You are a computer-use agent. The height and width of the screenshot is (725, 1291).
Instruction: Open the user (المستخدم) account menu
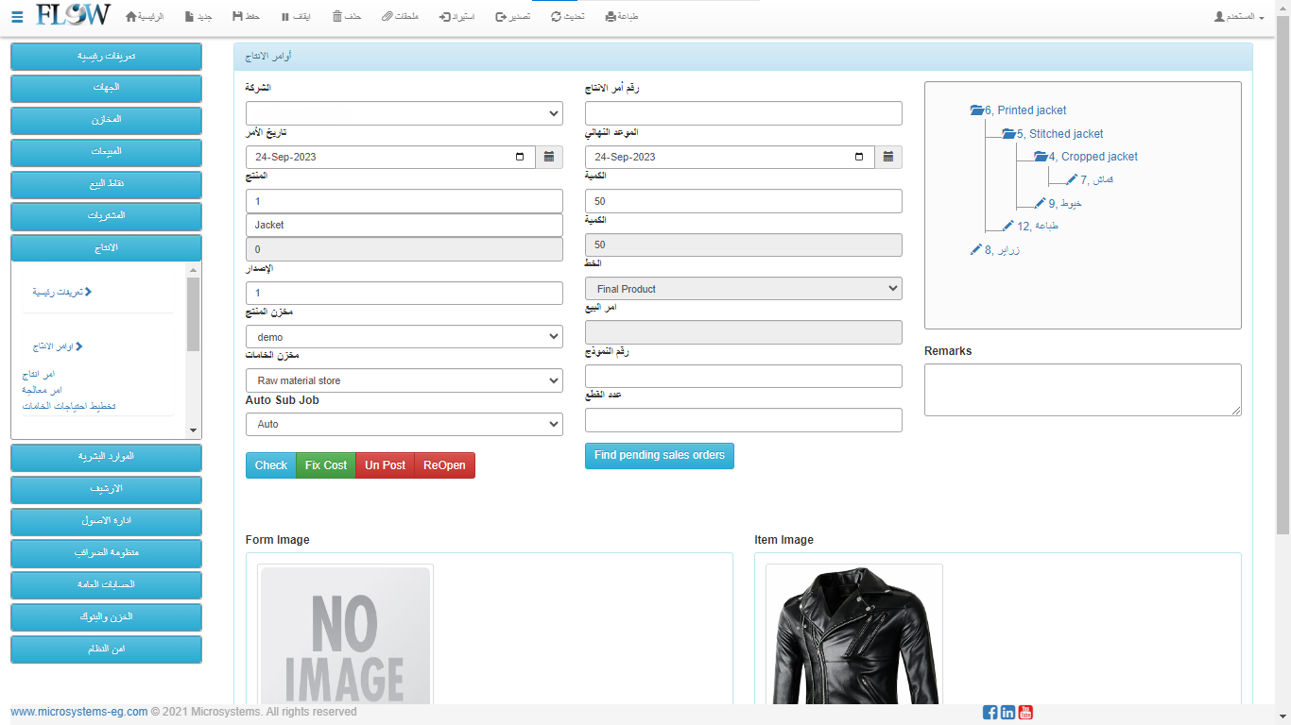[1239, 17]
